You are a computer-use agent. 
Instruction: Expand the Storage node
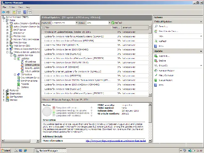click(x=4, y=100)
